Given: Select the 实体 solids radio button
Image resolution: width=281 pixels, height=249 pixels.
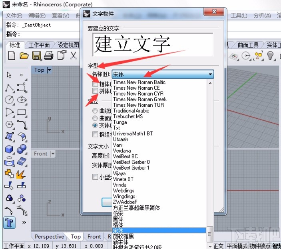Looking at the screenshot, I should pyautogui.click(x=95, y=125).
